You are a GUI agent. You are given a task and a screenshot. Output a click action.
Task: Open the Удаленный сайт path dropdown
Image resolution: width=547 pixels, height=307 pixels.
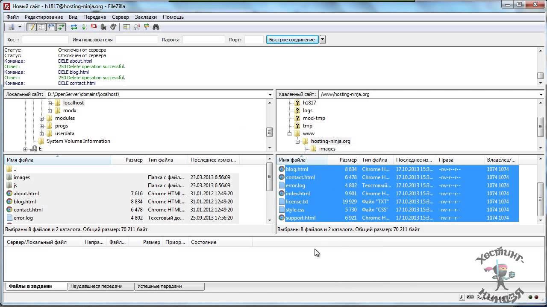pos(541,94)
